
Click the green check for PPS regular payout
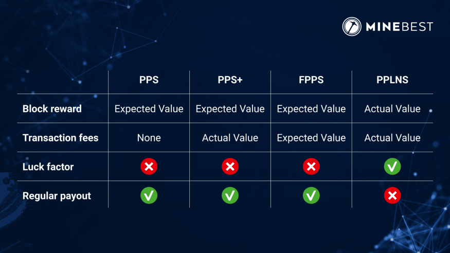pos(149,195)
